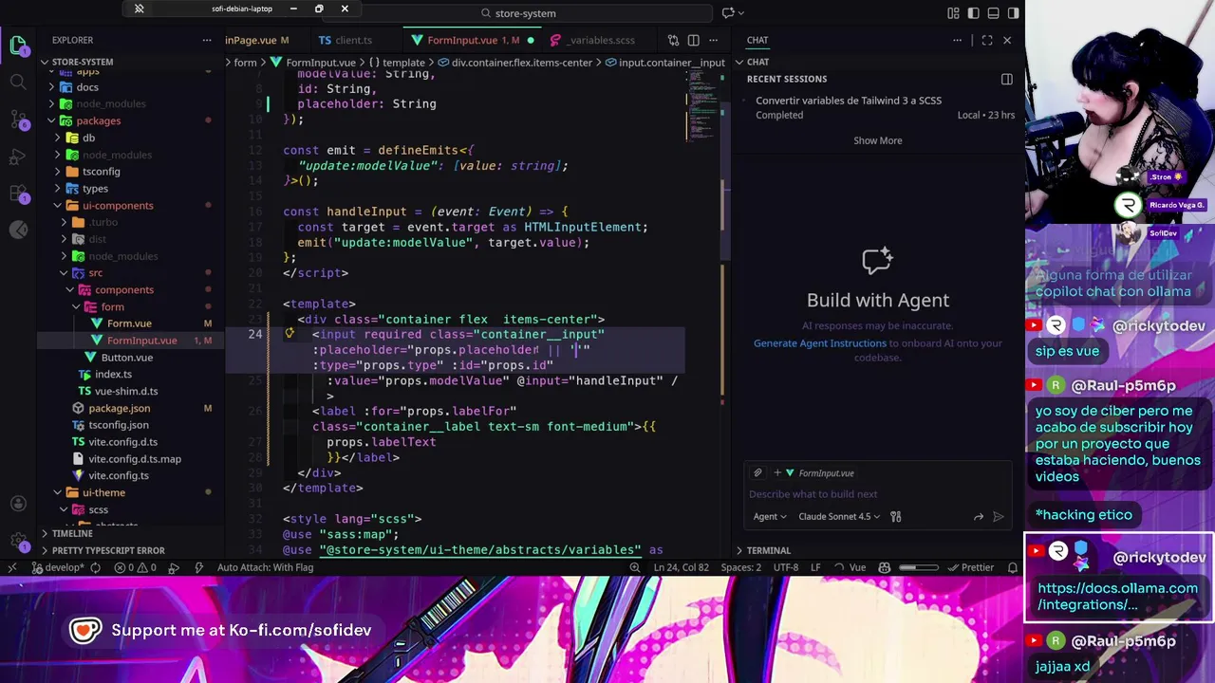Click Ln 24, Col 82 position indicator
Viewport: 1215px width, 683px height.
tap(681, 567)
